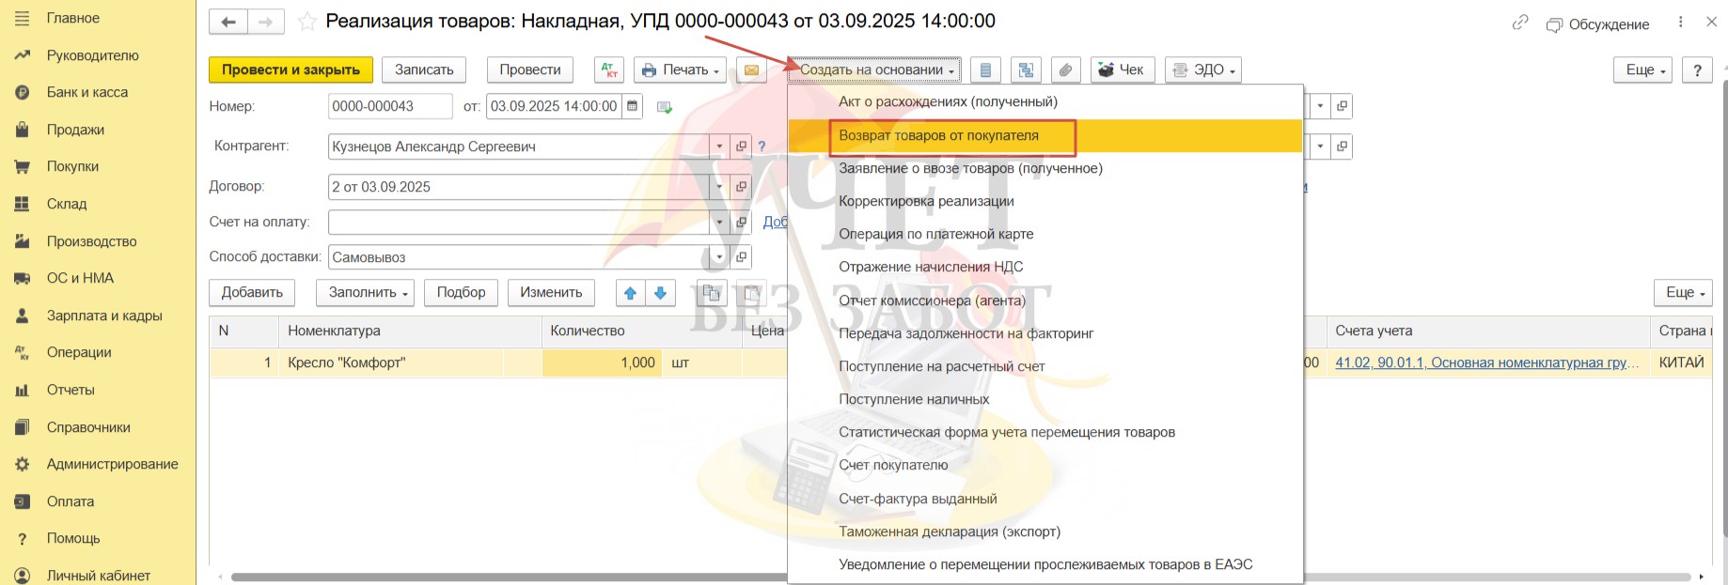Open the Производство factory icon
1728x585 pixels.
[23, 241]
